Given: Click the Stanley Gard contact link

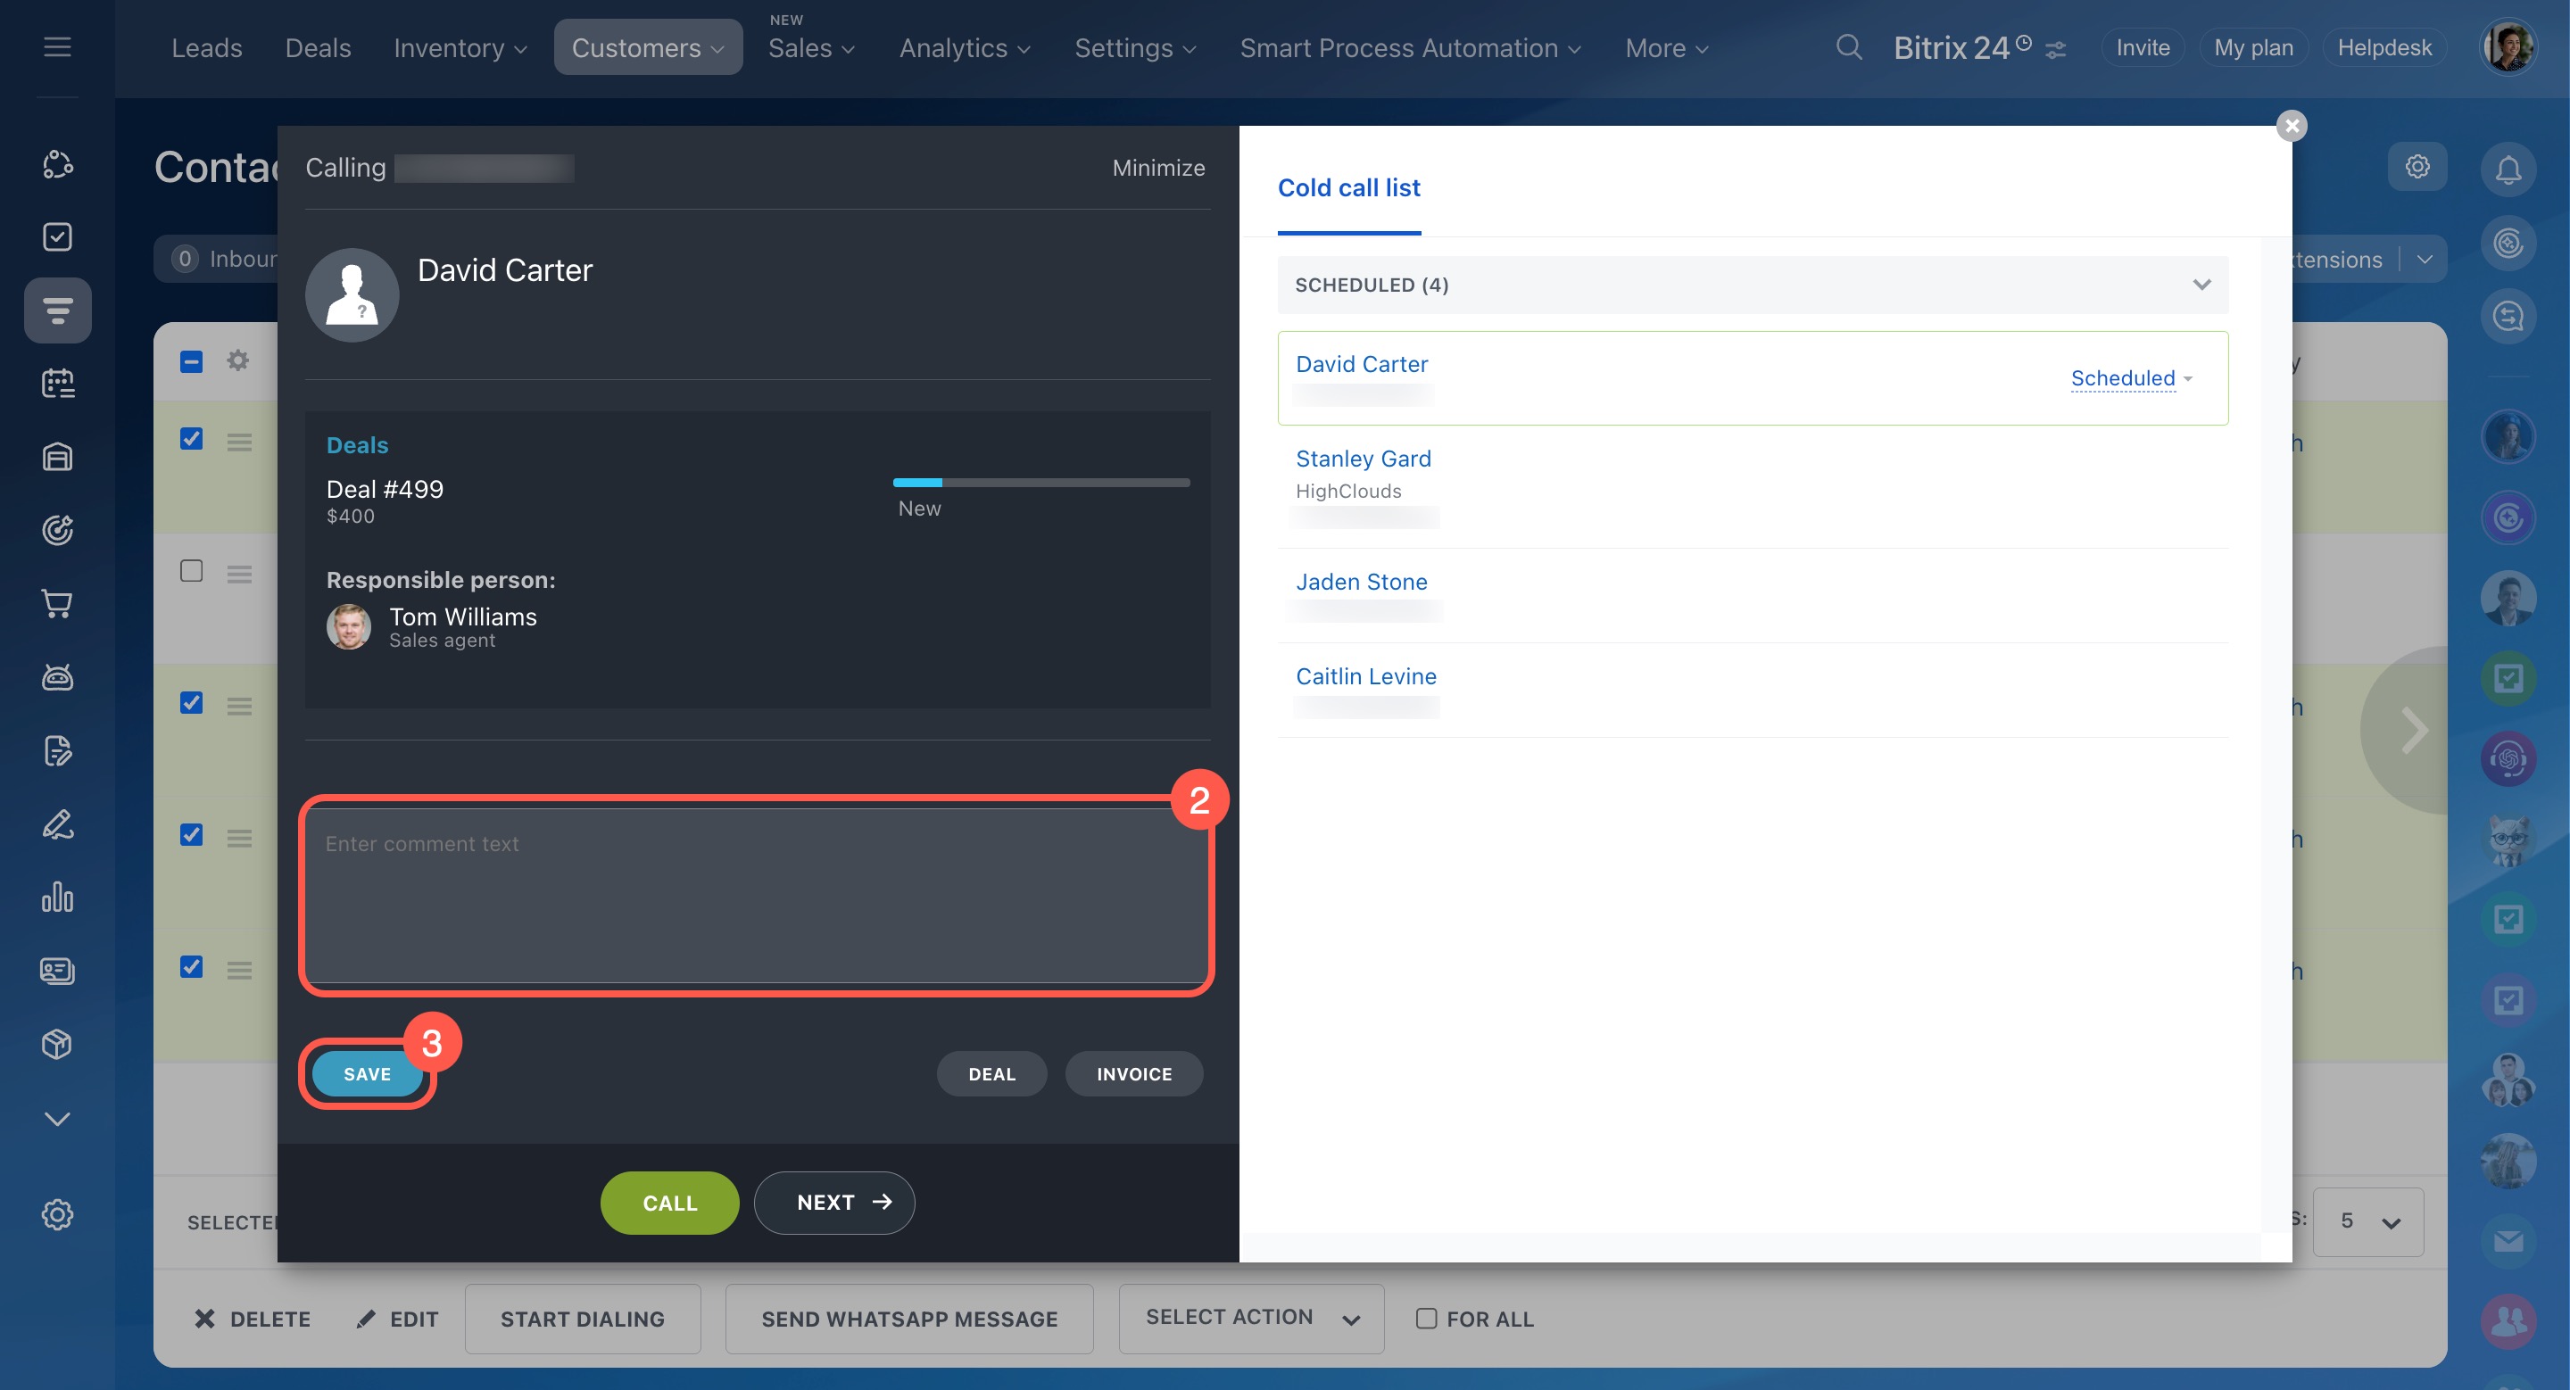Looking at the screenshot, I should point(1362,459).
